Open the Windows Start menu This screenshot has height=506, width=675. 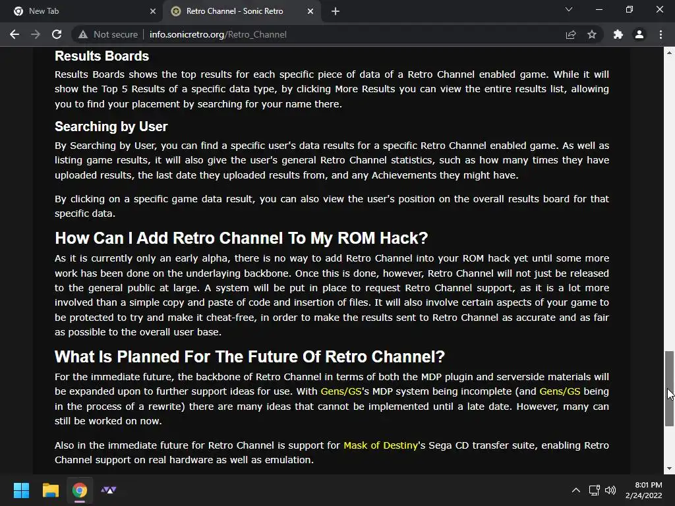point(21,490)
